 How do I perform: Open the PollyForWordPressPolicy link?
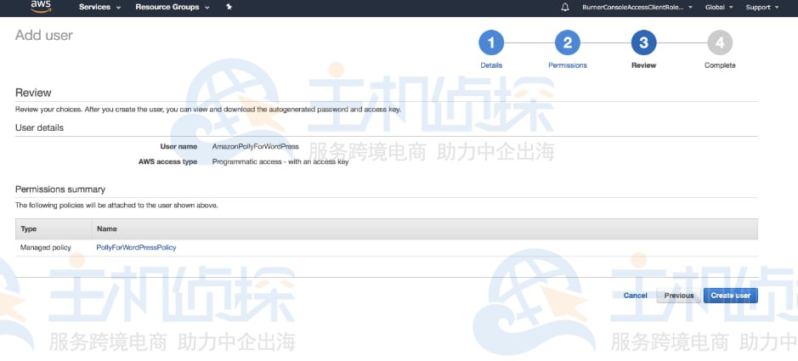(136, 248)
